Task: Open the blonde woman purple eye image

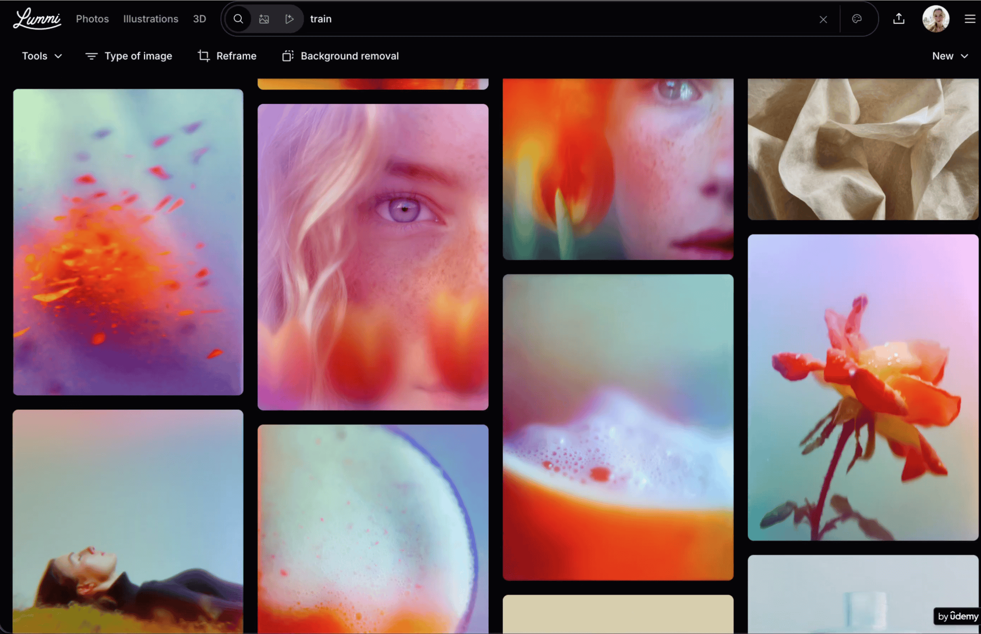Action: point(373,257)
